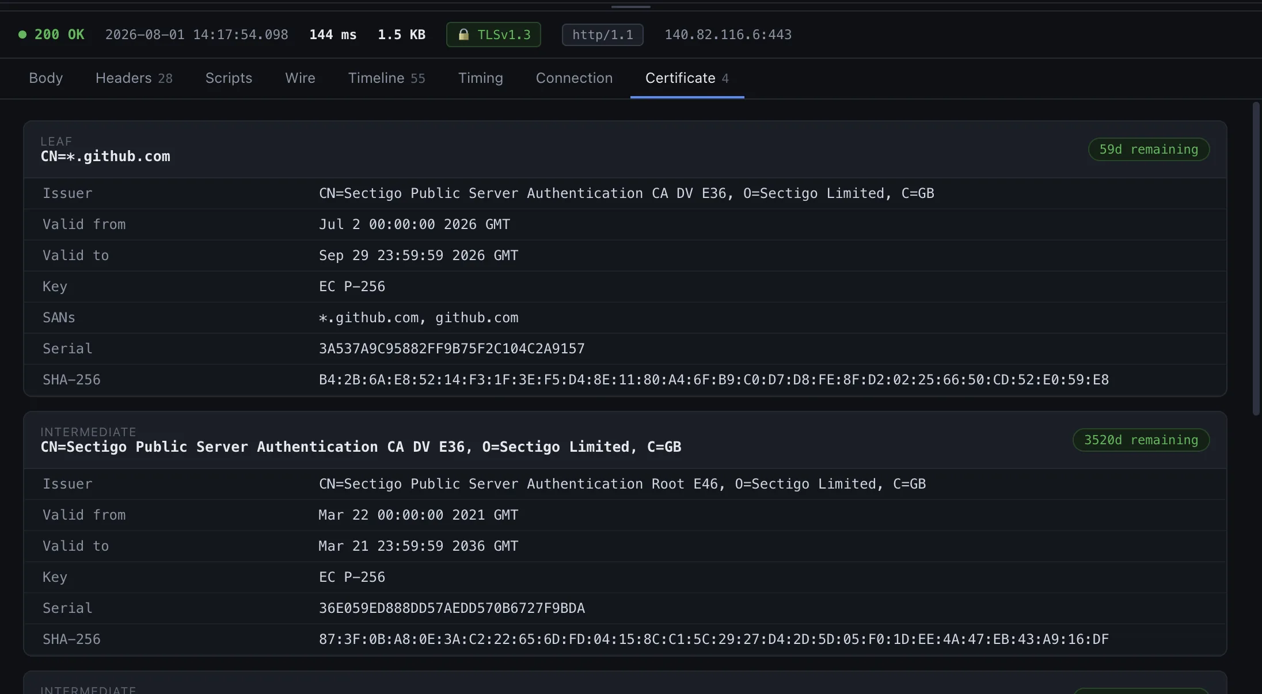Viewport: 1262px width, 694px height.
Task: Open the Body tab
Action: 46,78
